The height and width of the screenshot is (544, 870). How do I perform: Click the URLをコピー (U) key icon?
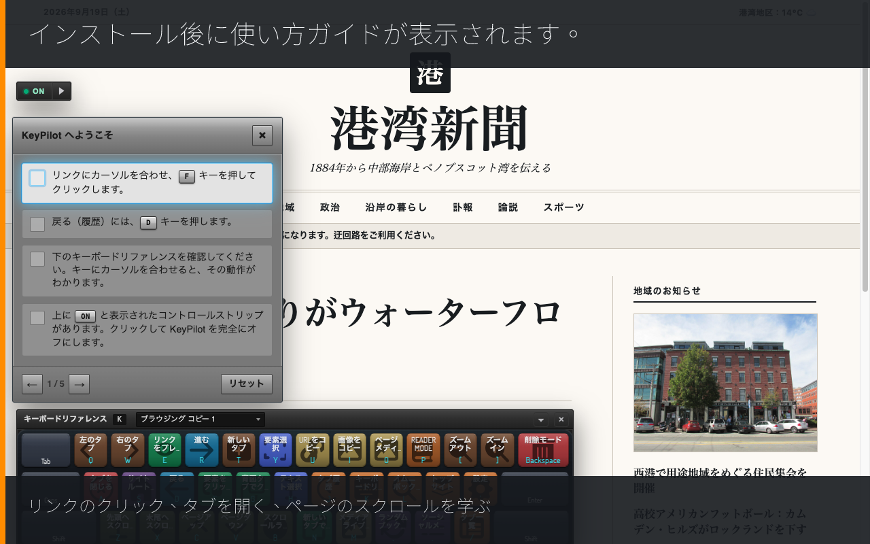click(313, 450)
